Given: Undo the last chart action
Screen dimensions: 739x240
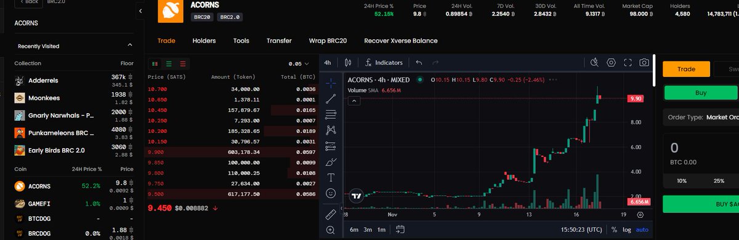Looking at the screenshot, I should [x=419, y=62].
